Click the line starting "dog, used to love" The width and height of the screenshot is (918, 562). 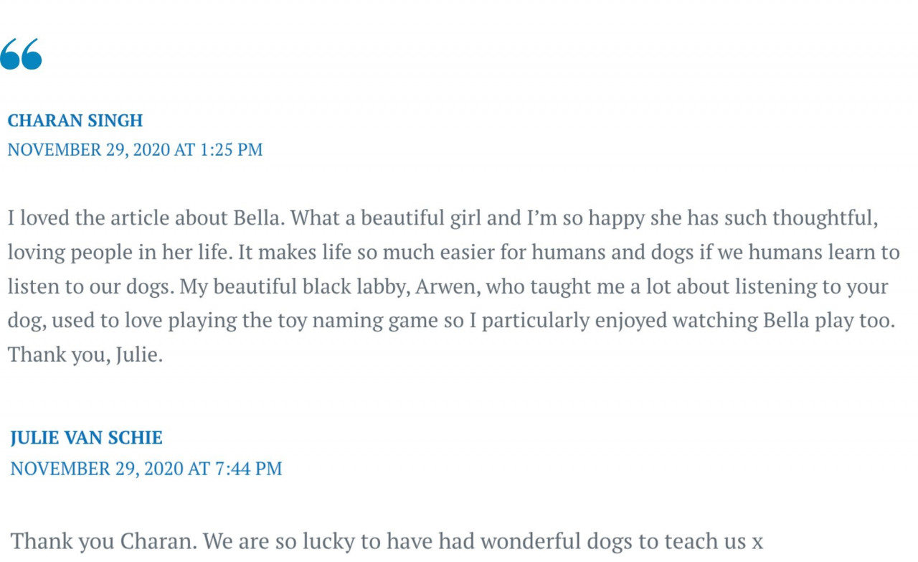click(x=452, y=321)
